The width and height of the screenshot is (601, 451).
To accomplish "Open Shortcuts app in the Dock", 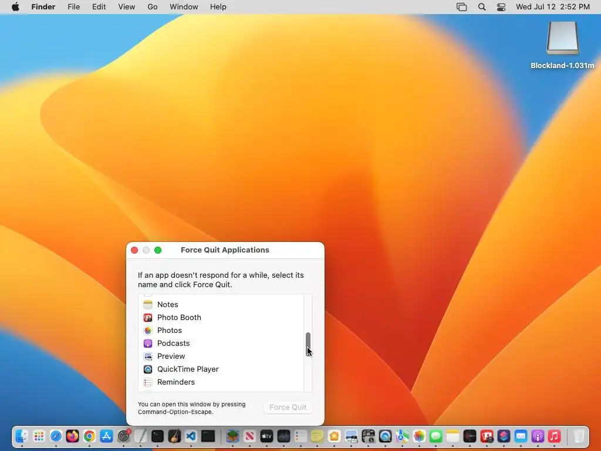I will pos(504,436).
